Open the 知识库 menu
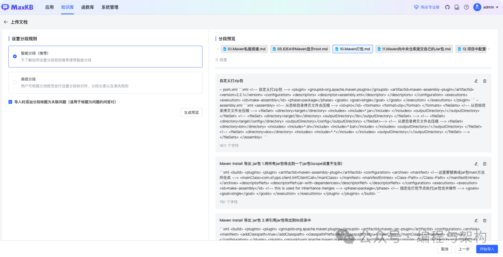Viewport: 503px width, 257px height. 68,7
